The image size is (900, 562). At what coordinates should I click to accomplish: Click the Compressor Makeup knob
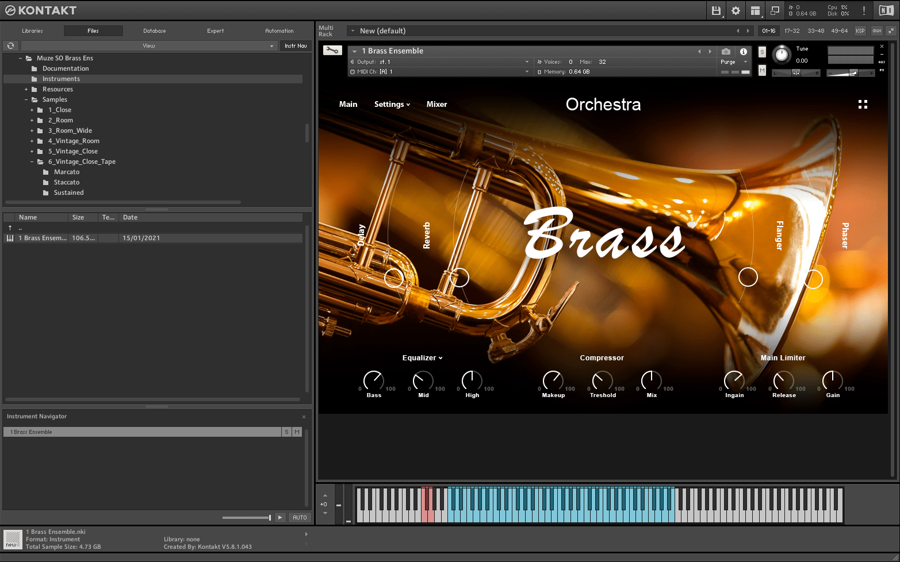click(x=553, y=380)
